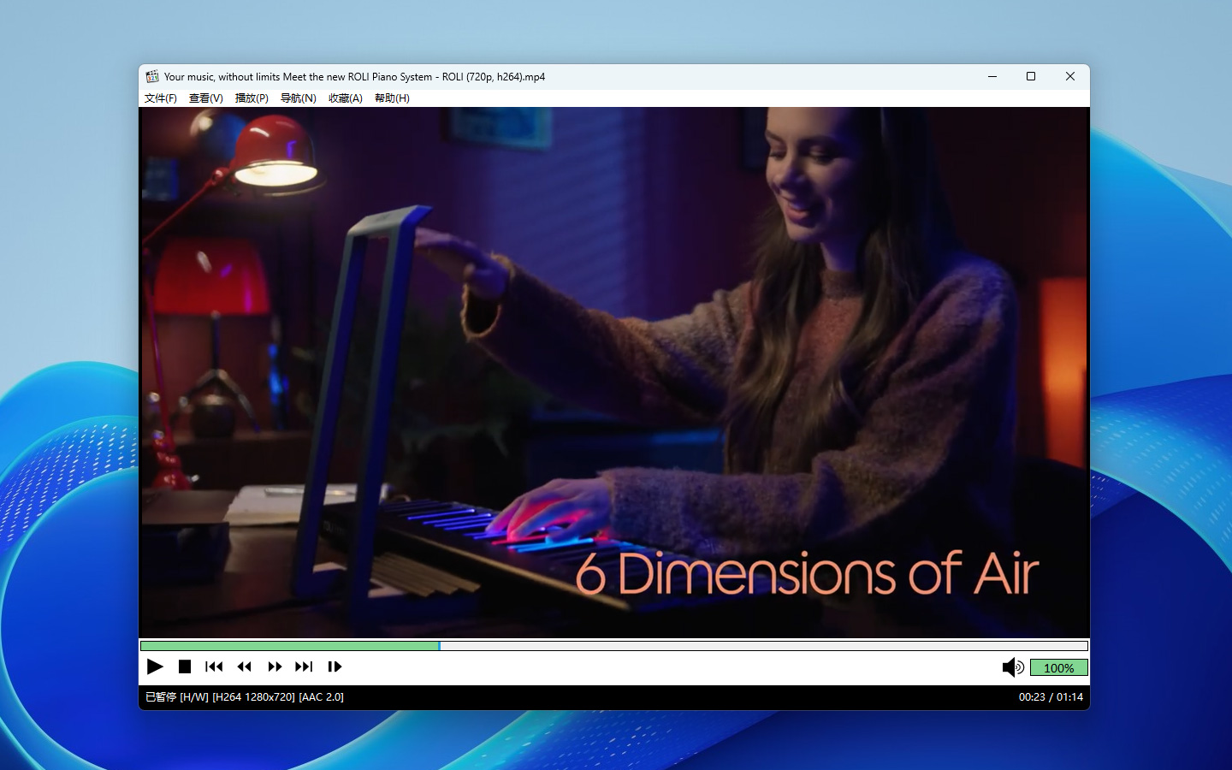
Task: Seek to the unplayed part of timeline
Action: point(763,646)
